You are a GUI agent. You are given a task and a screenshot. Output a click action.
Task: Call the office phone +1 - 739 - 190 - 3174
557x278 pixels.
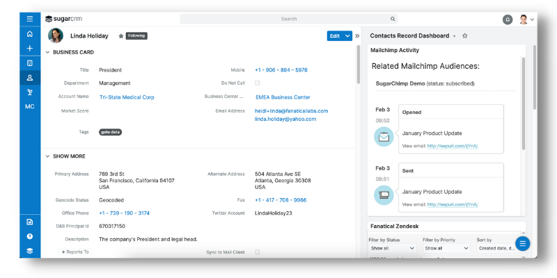pyautogui.click(x=125, y=213)
